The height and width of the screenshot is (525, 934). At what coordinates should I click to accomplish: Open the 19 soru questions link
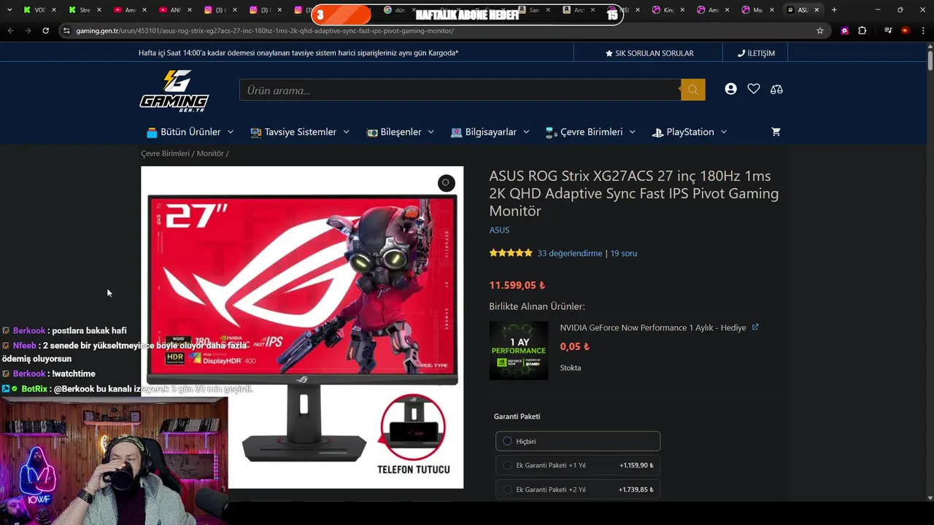coord(624,253)
